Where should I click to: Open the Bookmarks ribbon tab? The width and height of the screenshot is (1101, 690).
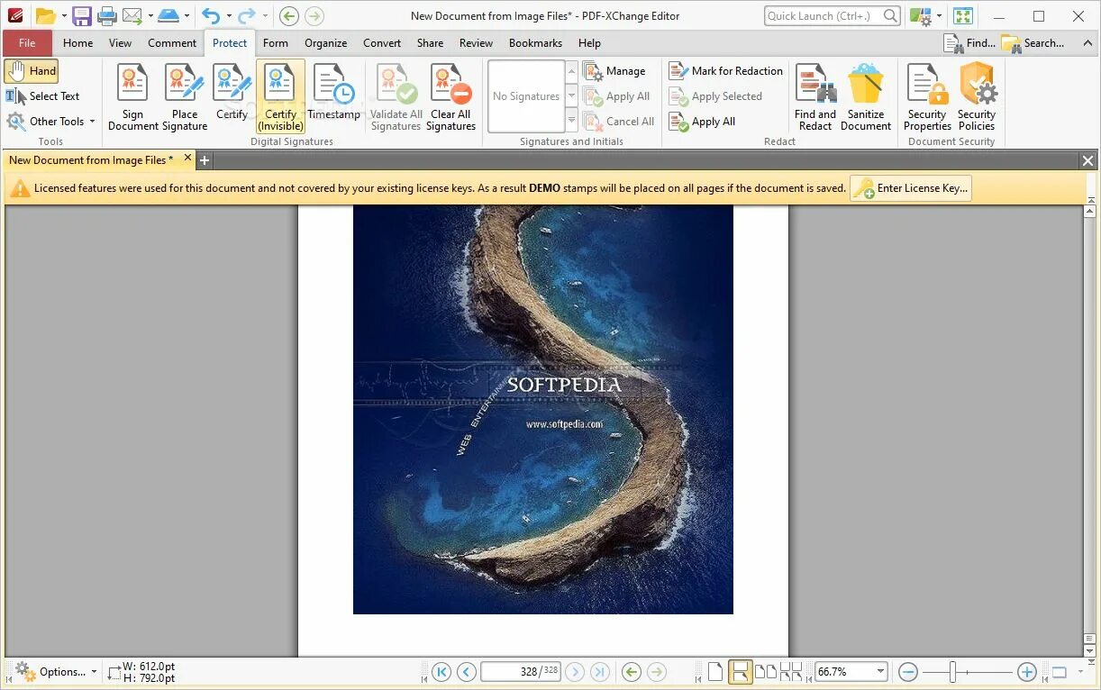tap(535, 42)
